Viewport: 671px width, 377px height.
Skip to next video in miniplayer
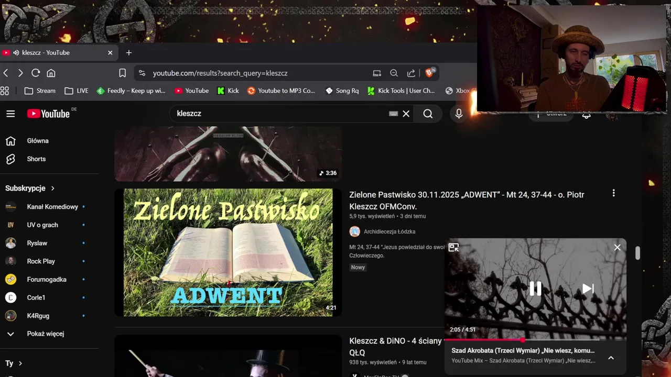pos(588,289)
